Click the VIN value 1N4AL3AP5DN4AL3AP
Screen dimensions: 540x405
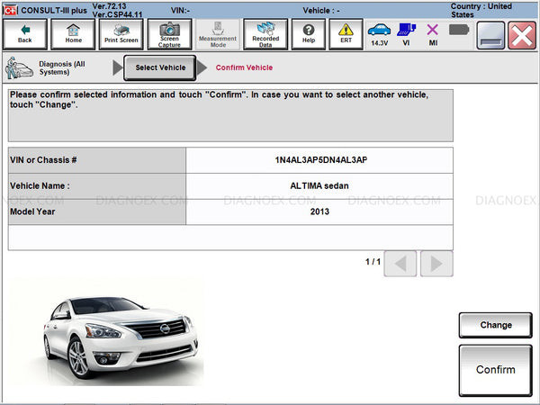tap(319, 160)
